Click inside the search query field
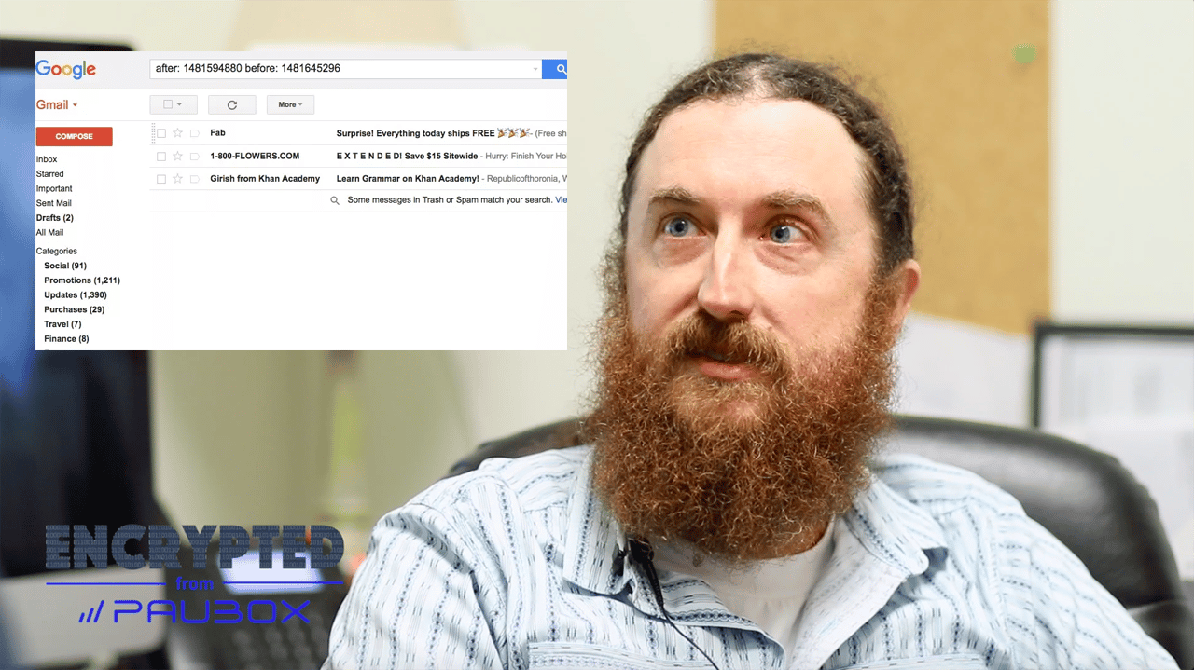 click(x=336, y=69)
